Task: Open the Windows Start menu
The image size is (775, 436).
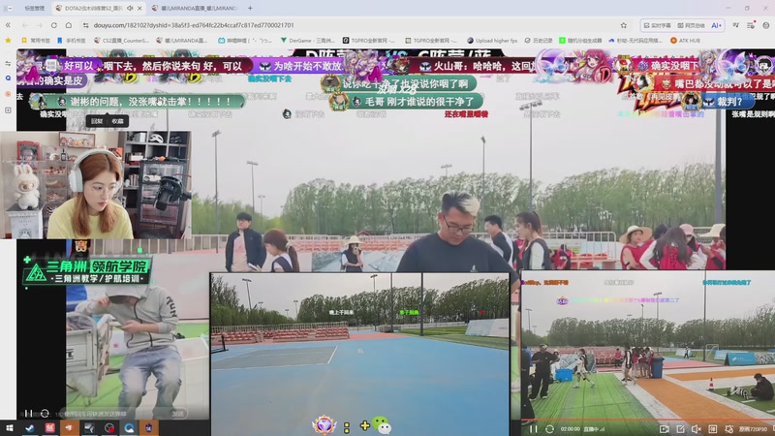Action: coord(10,428)
